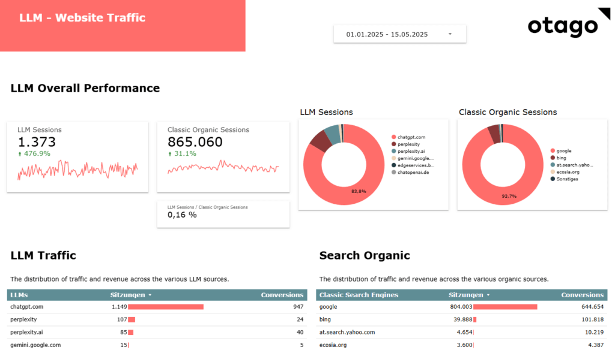Click the at.search.yaho... legend entry
Screen dimensions: 615x350
pos(572,165)
